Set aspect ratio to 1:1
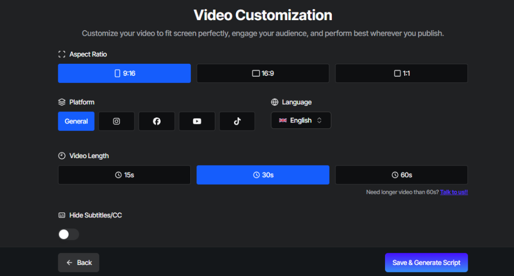Image resolution: width=514 pixels, height=276 pixels. tap(402, 73)
